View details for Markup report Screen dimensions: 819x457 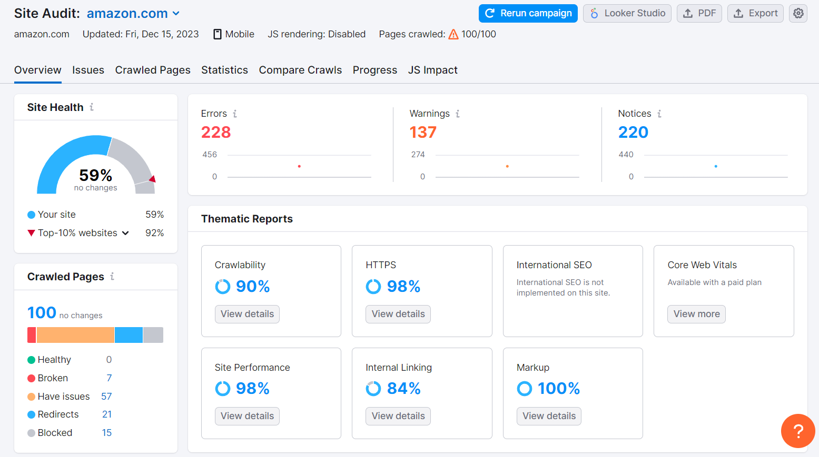[x=549, y=416]
